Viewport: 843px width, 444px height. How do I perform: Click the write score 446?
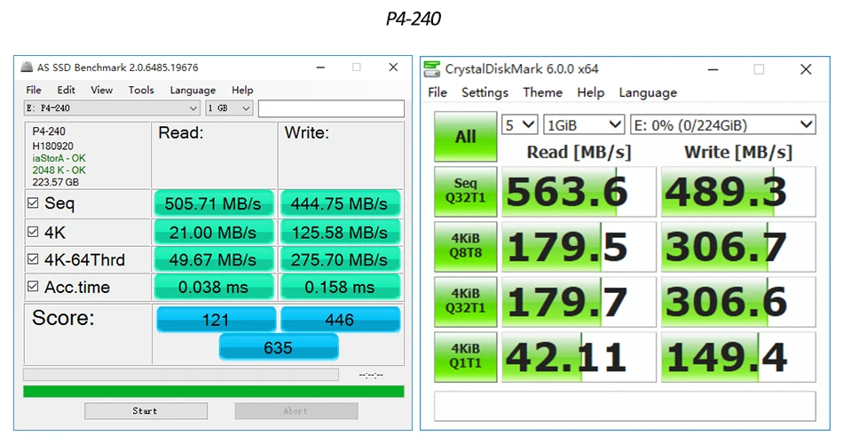[341, 320]
